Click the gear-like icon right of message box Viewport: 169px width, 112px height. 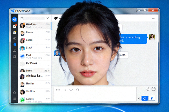click(x=148, y=89)
